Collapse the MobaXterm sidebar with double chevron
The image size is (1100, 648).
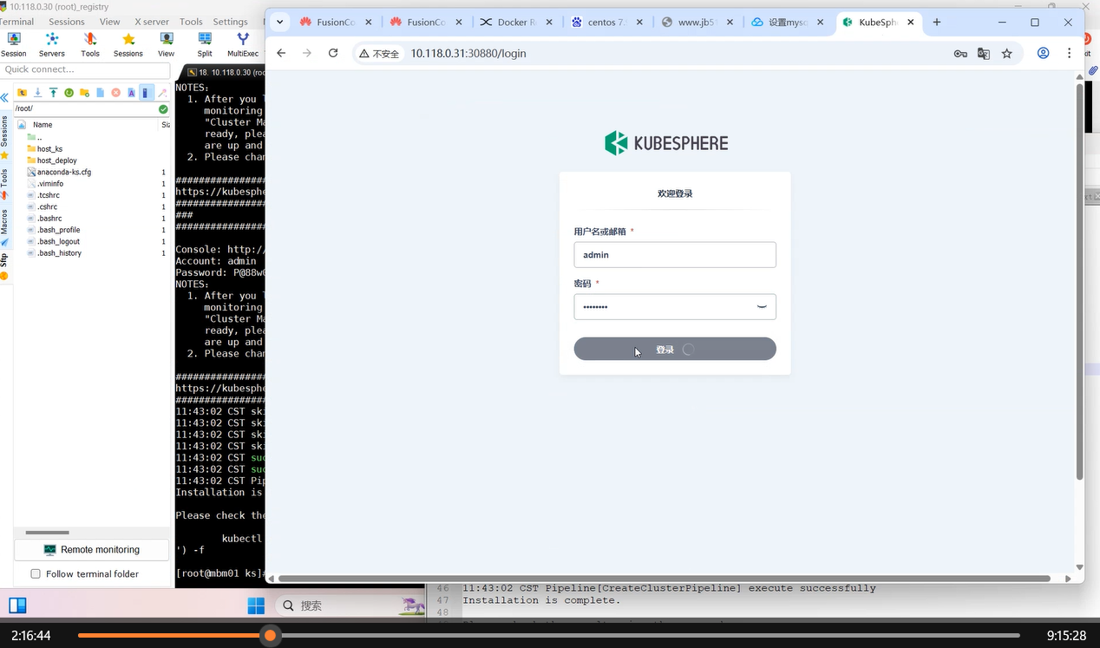[4, 98]
